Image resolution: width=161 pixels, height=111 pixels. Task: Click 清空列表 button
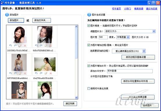coord(70,104)
